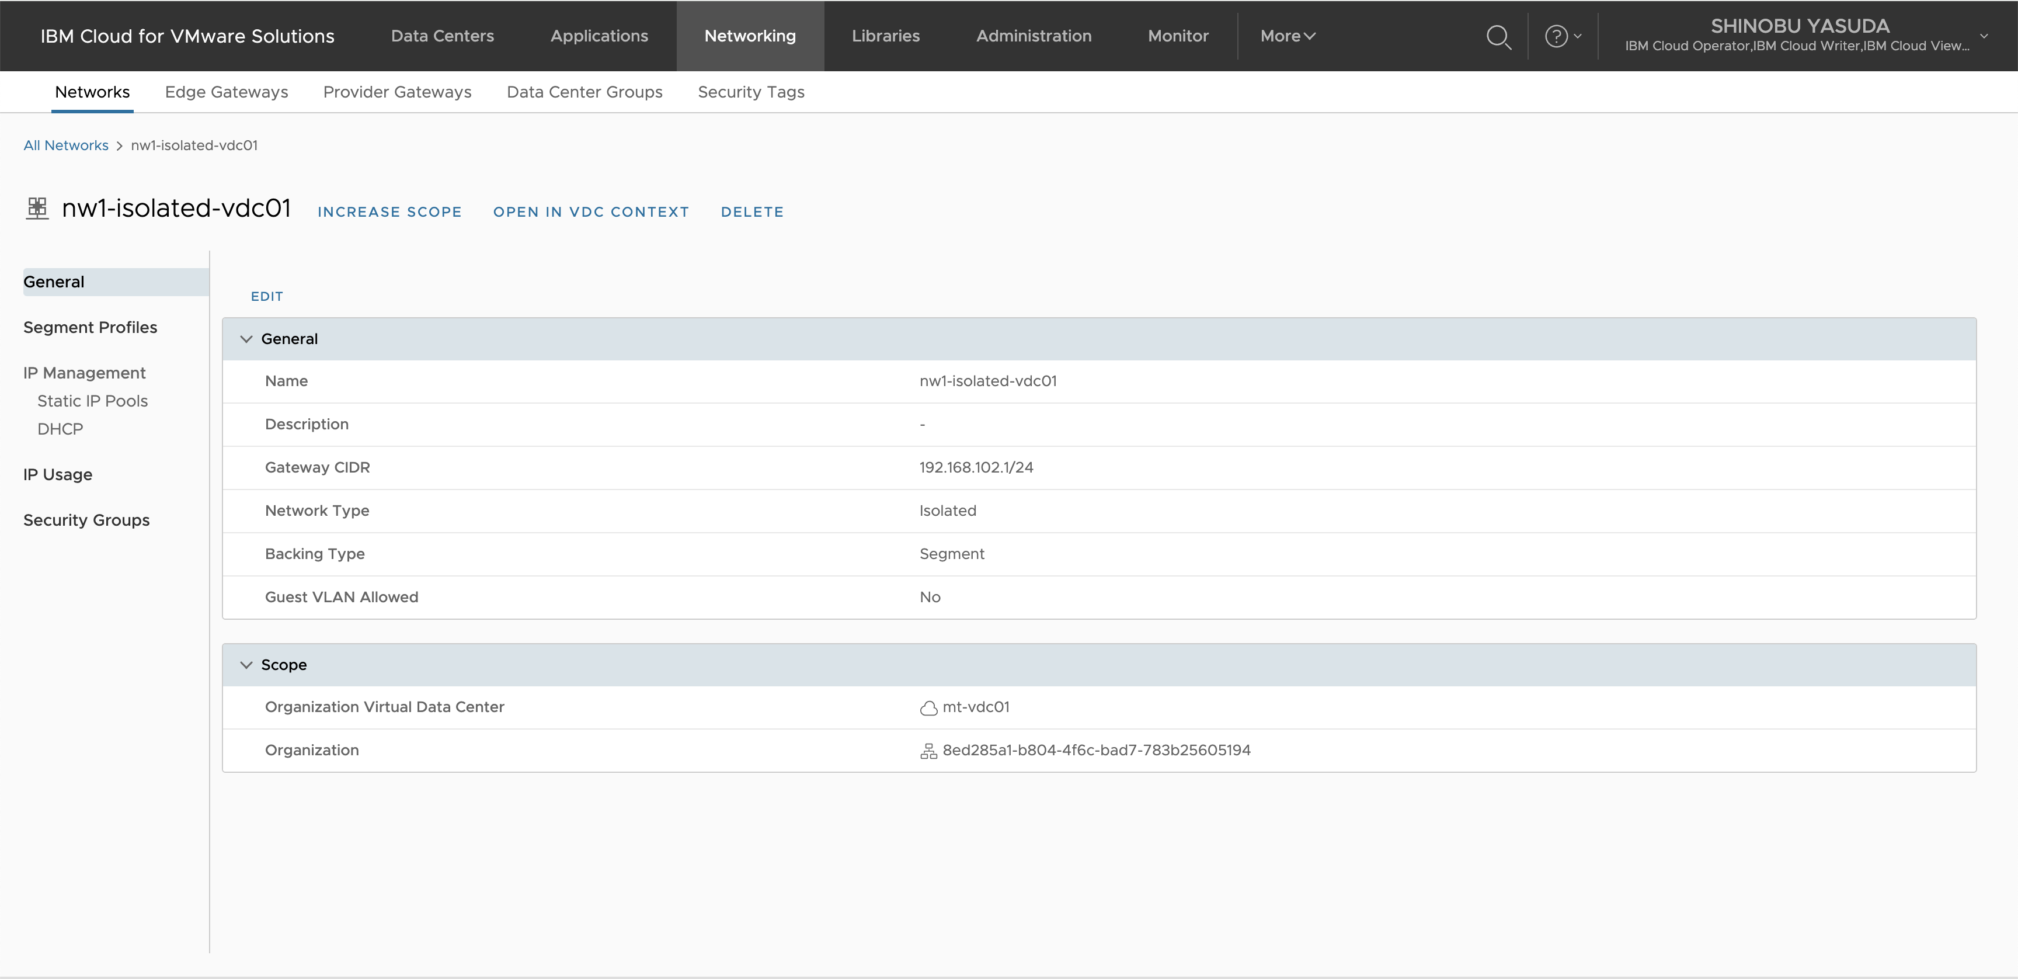Click the cloud icon next to mt-vdc01
The width and height of the screenshot is (2018, 979).
coord(927,708)
